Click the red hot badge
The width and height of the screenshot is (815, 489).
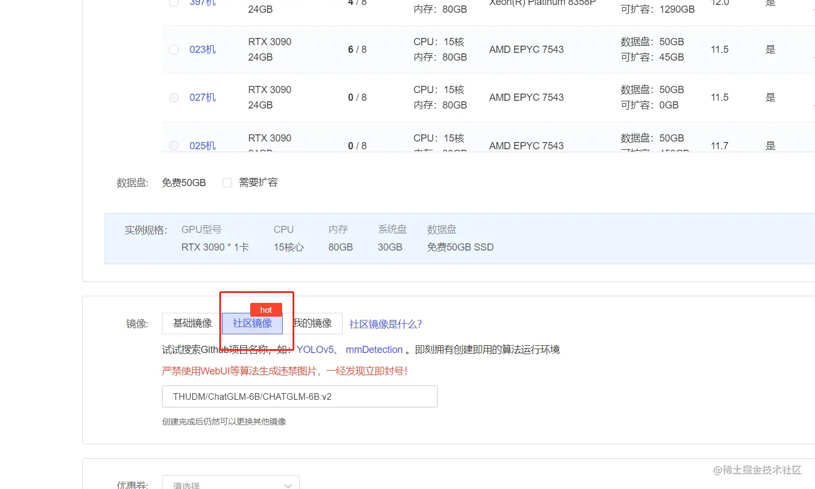[266, 309]
